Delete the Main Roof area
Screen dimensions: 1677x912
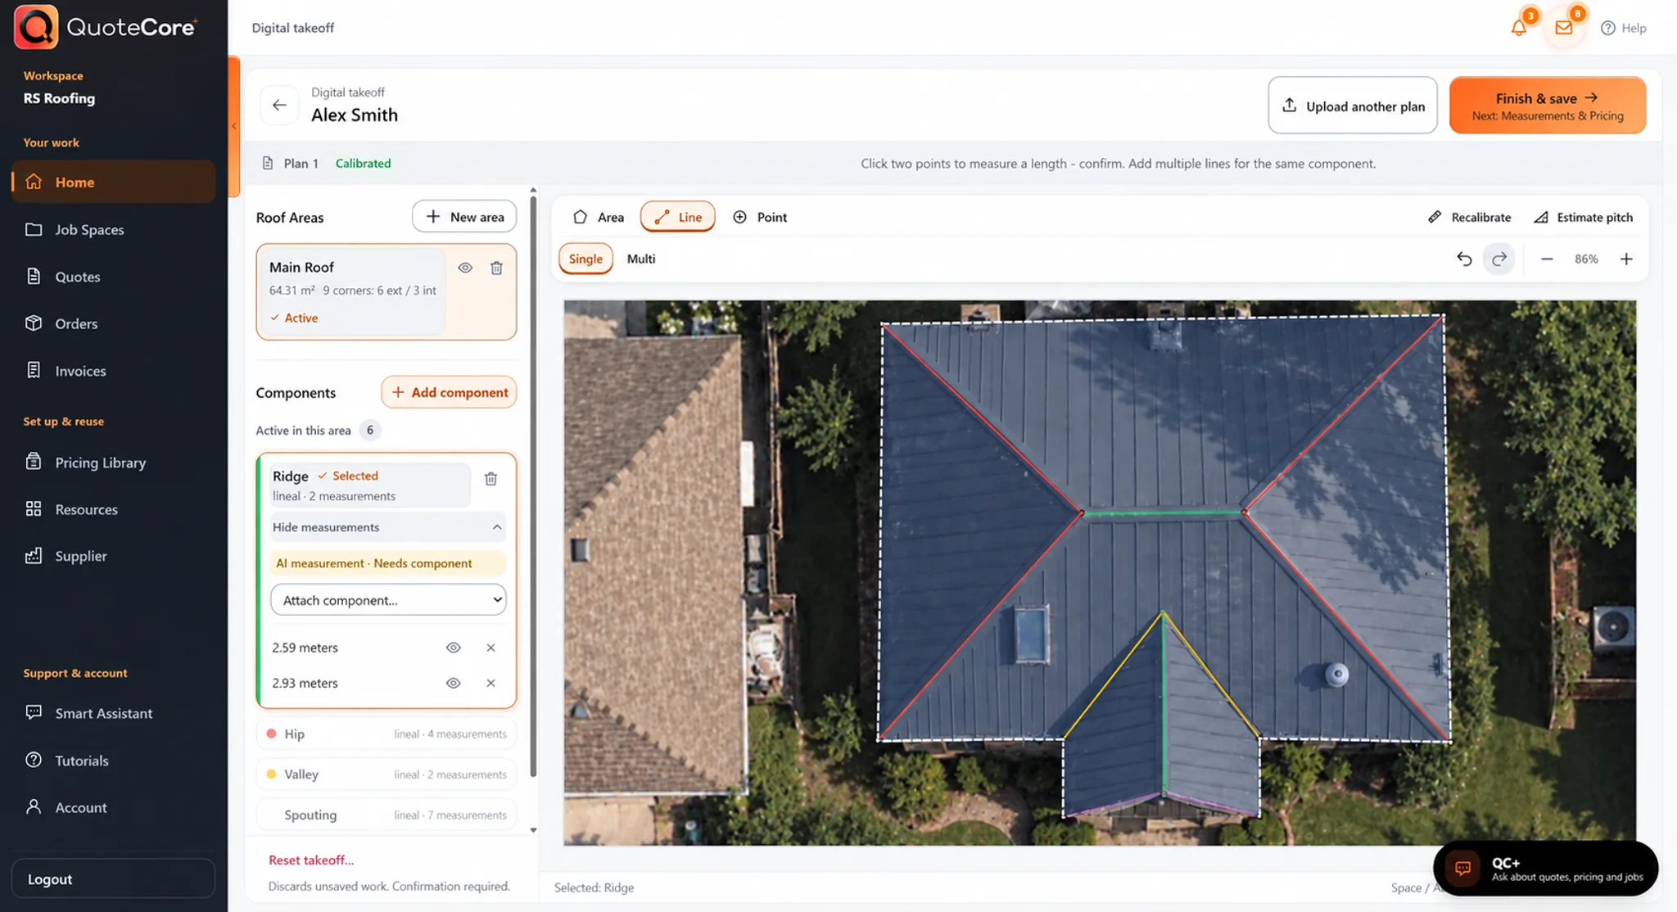pyautogui.click(x=496, y=268)
